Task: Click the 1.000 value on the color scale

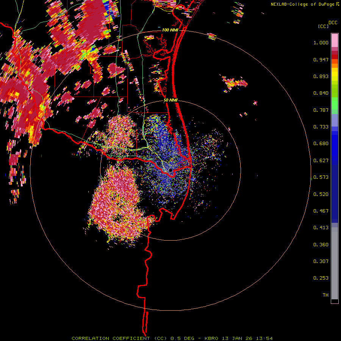Action: tap(321, 42)
